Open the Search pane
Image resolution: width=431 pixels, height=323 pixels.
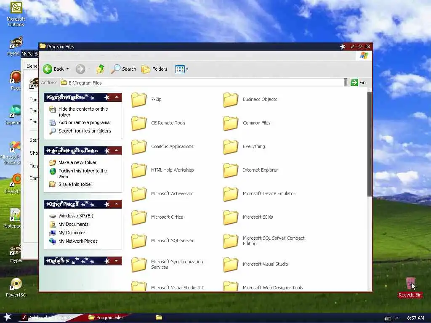click(123, 69)
